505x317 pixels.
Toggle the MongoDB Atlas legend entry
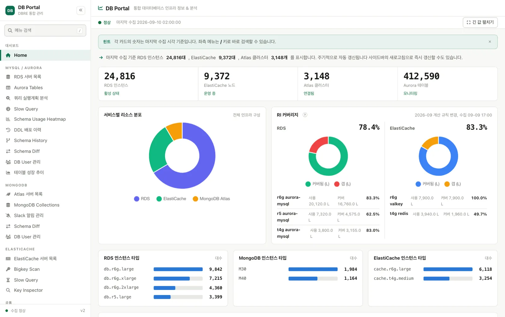point(211,199)
